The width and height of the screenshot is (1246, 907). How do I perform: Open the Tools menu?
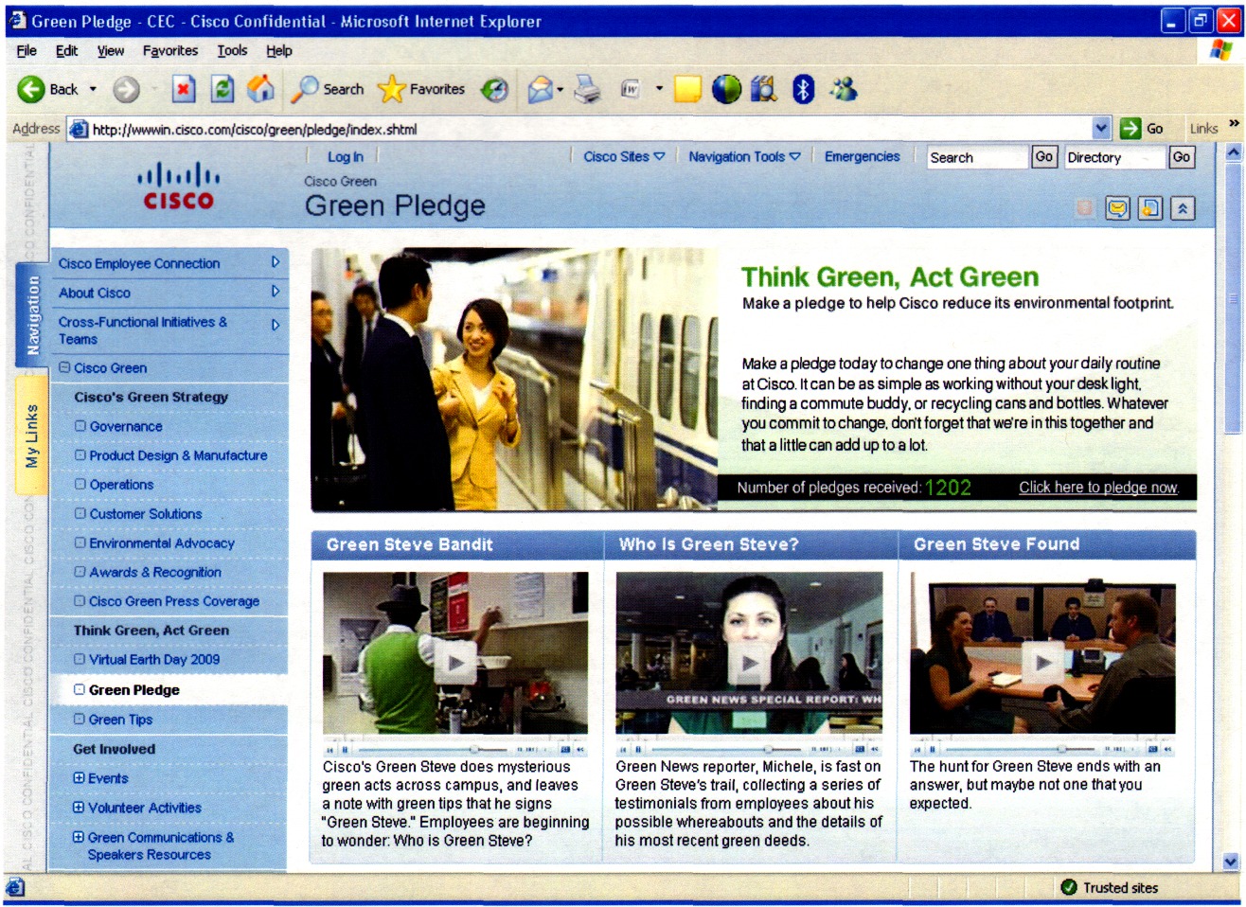(232, 51)
